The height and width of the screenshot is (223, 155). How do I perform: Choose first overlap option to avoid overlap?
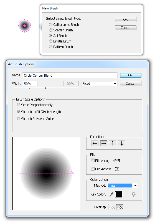point(112,207)
